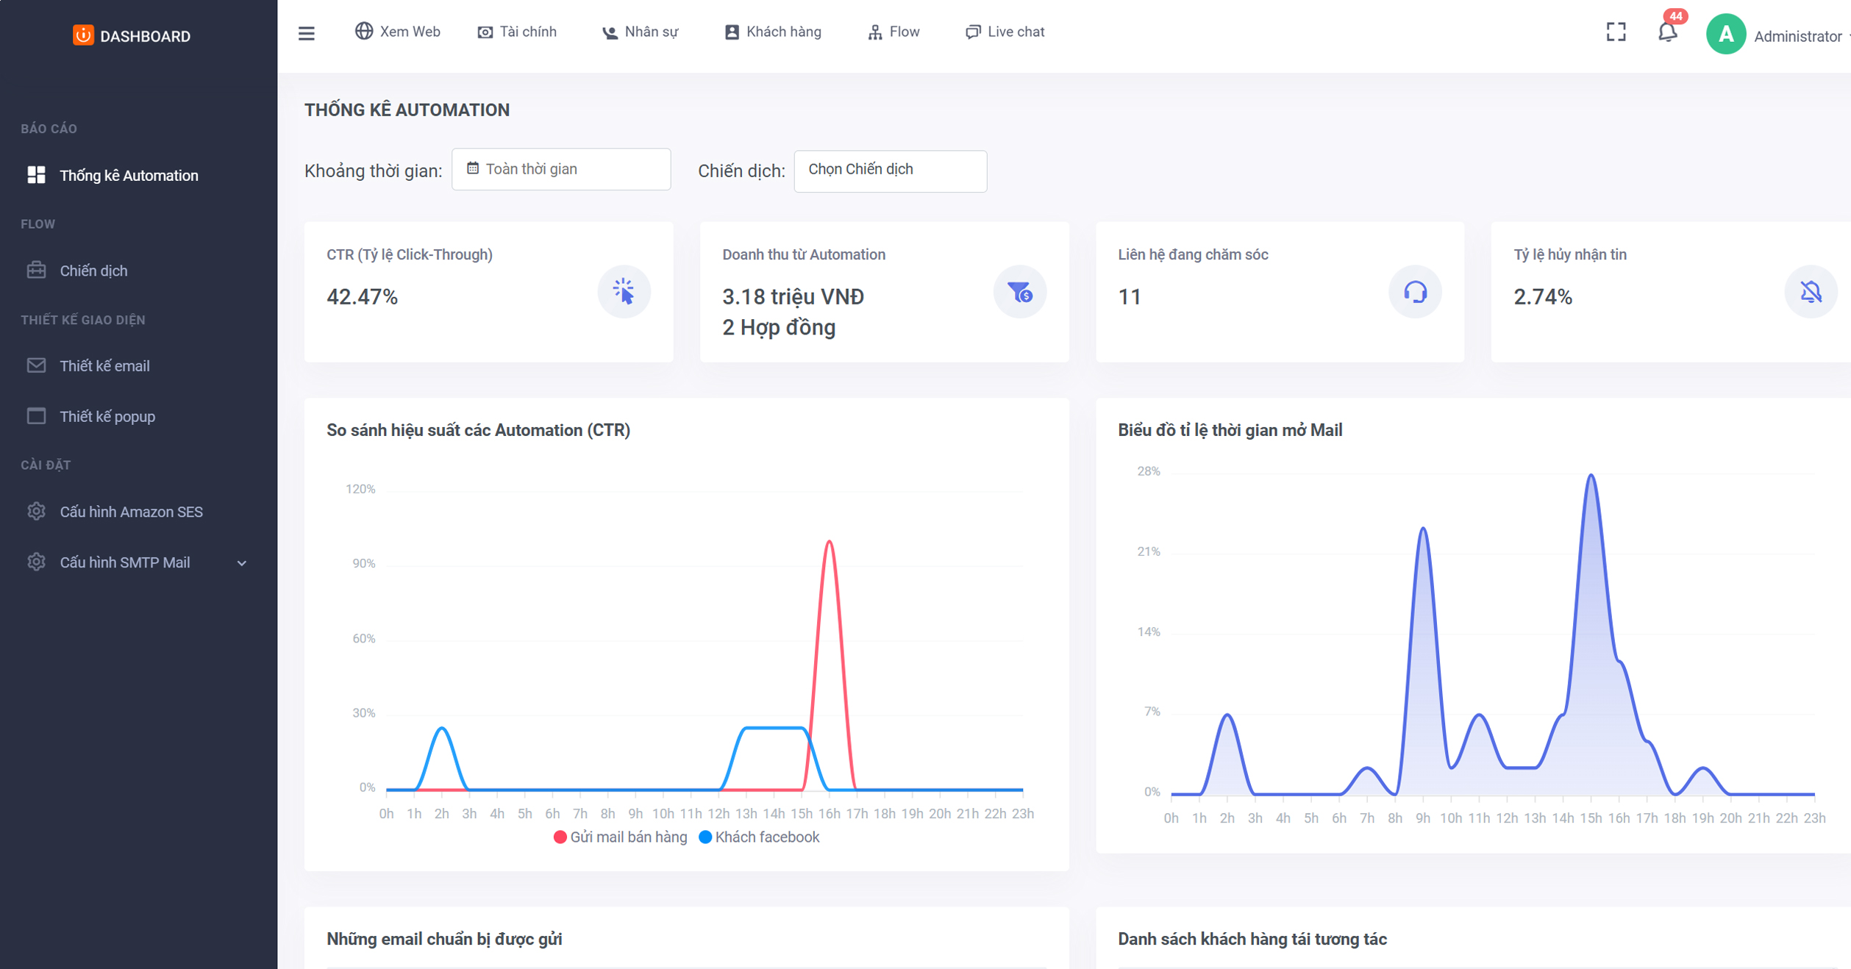Image resolution: width=1851 pixels, height=969 pixels.
Task: Click the muted bell unsubscribe rate icon
Action: pos(1811,292)
